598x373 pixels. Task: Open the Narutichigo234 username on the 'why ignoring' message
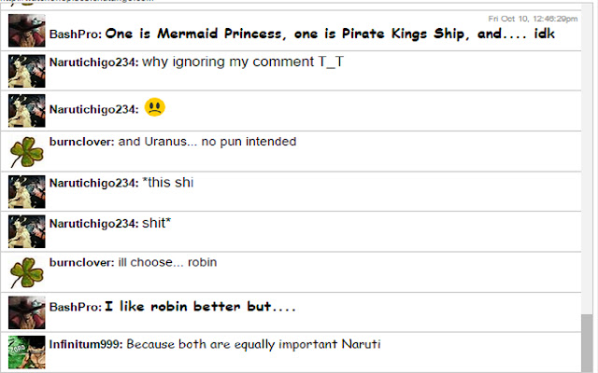point(93,62)
